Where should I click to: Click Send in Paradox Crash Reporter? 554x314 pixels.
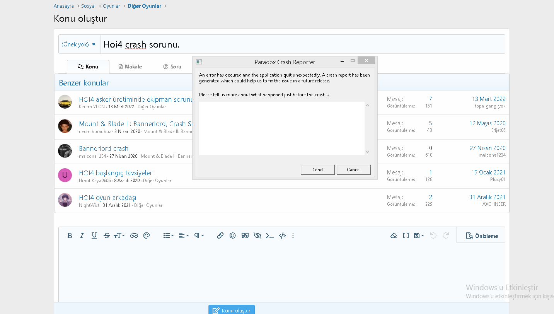tap(318, 170)
